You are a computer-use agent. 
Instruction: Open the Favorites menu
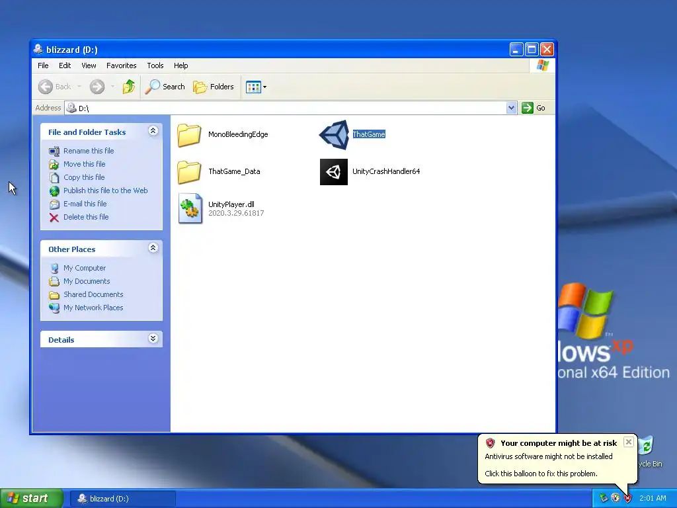tap(122, 65)
